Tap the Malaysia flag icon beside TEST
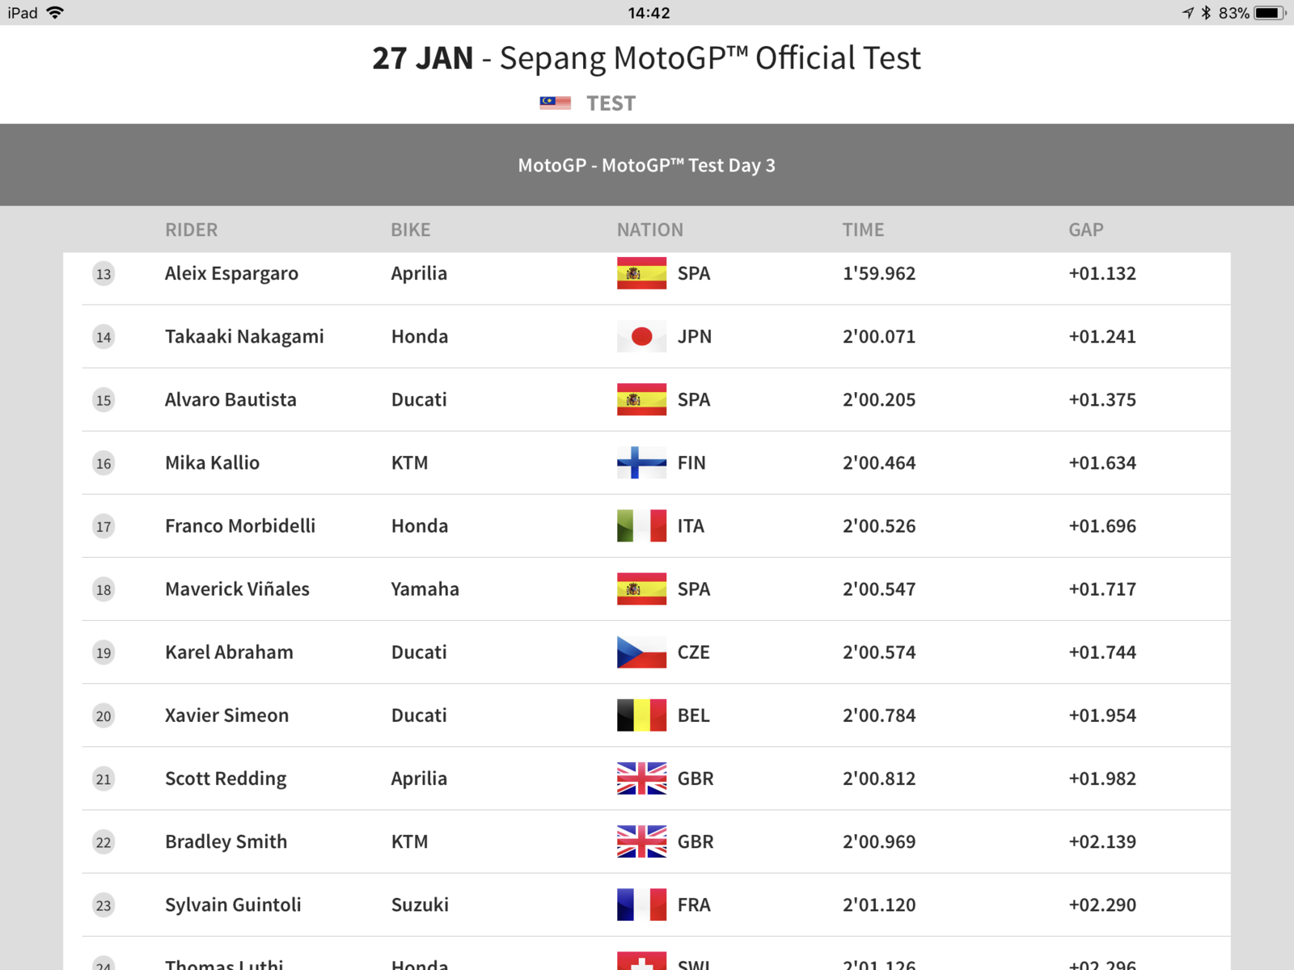This screenshot has width=1294, height=970. pos(555,103)
